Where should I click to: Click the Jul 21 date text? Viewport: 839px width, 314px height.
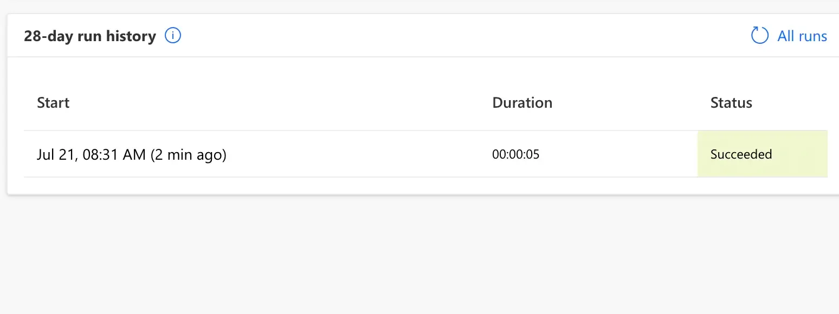[x=53, y=155]
